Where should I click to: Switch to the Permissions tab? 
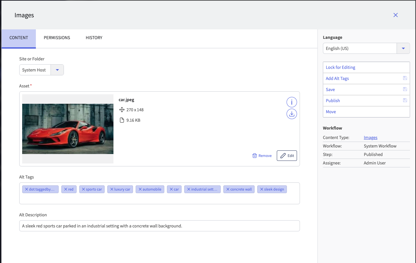click(x=57, y=38)
